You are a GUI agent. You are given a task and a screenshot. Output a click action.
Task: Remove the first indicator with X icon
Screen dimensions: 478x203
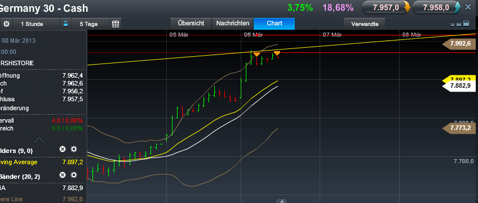click(x=62, y=149)
